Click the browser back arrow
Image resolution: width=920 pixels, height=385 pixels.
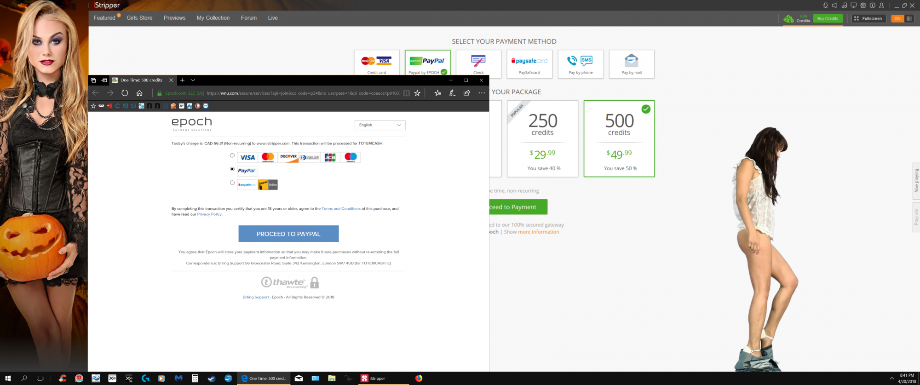tap(95, 93)
